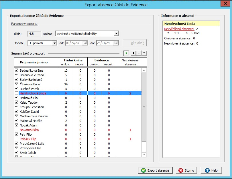Click the invert selection icon above list
Screen dimensions: 232x179
point(144,53)
